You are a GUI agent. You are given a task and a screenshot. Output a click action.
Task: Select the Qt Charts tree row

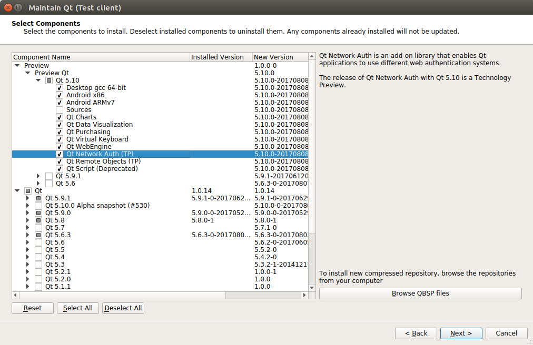click(81, 117)
